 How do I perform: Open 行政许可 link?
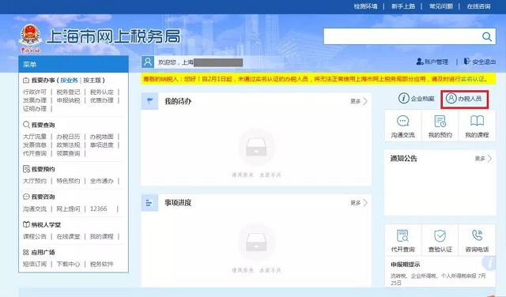tap(35, 92)
